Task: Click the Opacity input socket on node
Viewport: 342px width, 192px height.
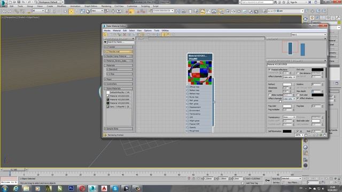Action: tap(188, 127)
